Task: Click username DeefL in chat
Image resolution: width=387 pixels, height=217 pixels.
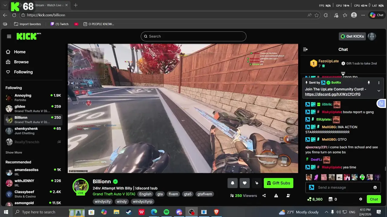Action: 316,160
